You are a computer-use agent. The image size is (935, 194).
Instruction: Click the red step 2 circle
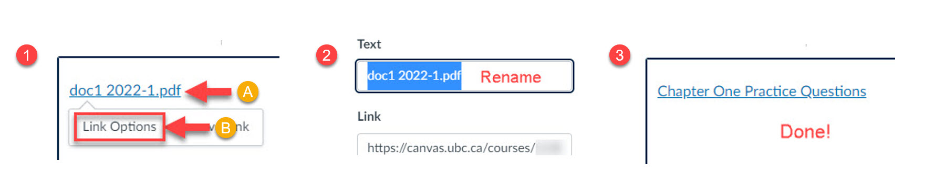pos(326,55)
